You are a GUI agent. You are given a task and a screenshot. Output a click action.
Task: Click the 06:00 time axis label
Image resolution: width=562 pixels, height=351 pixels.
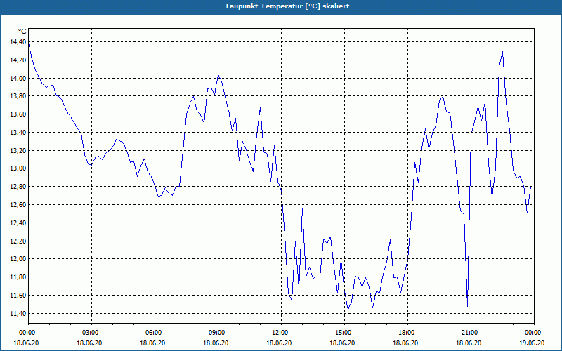[155, 333]
